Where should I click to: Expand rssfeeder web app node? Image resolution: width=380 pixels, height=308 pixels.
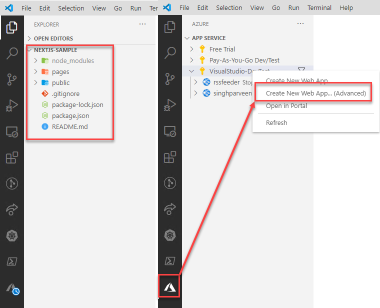(x=196, y=82)
